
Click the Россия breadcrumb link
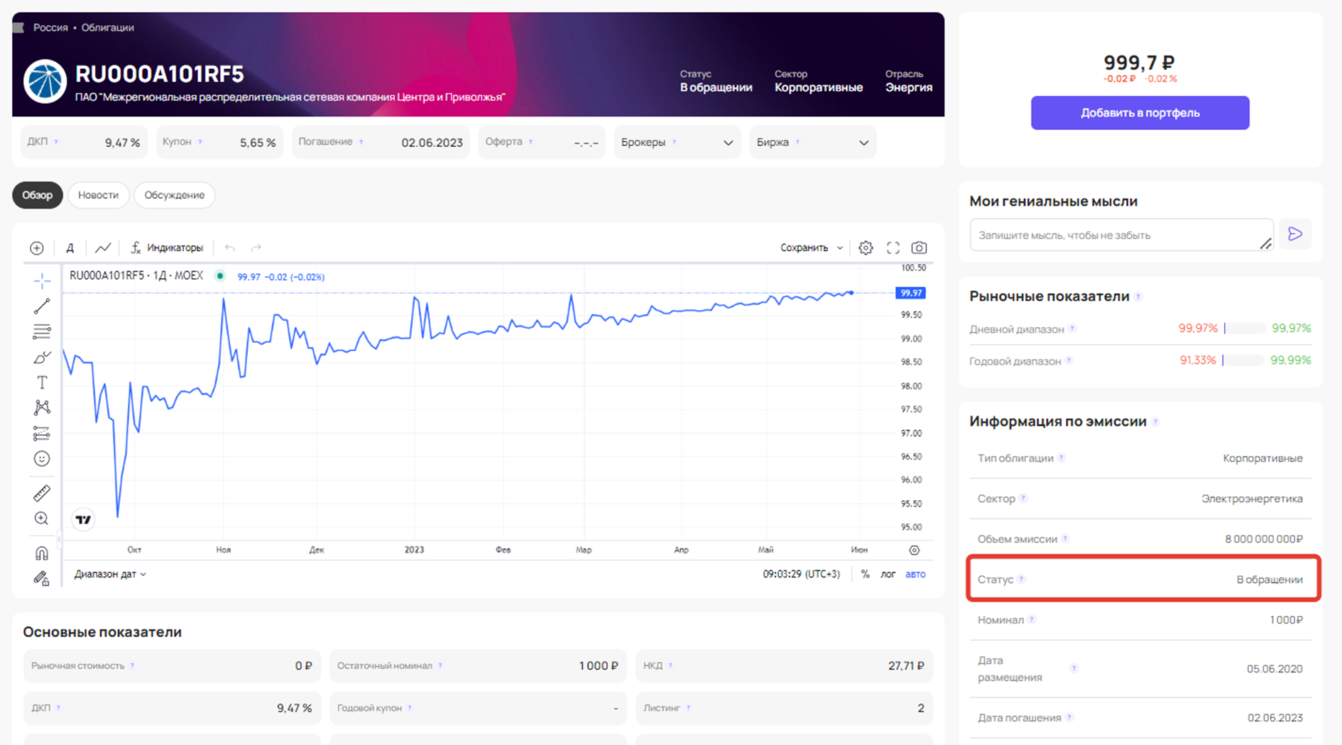(50, 28)
